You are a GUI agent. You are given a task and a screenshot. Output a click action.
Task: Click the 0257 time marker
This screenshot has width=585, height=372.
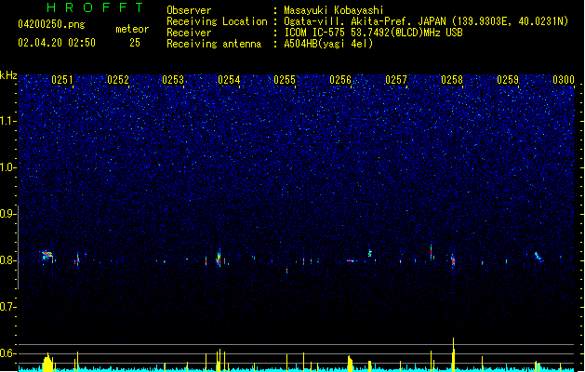pos(396,80)
